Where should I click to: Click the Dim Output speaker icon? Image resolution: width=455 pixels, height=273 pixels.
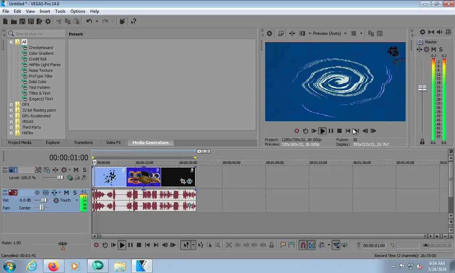(x=440, y=32)
